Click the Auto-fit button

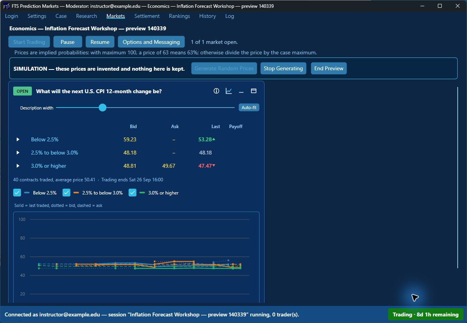[x=249, y=108]
